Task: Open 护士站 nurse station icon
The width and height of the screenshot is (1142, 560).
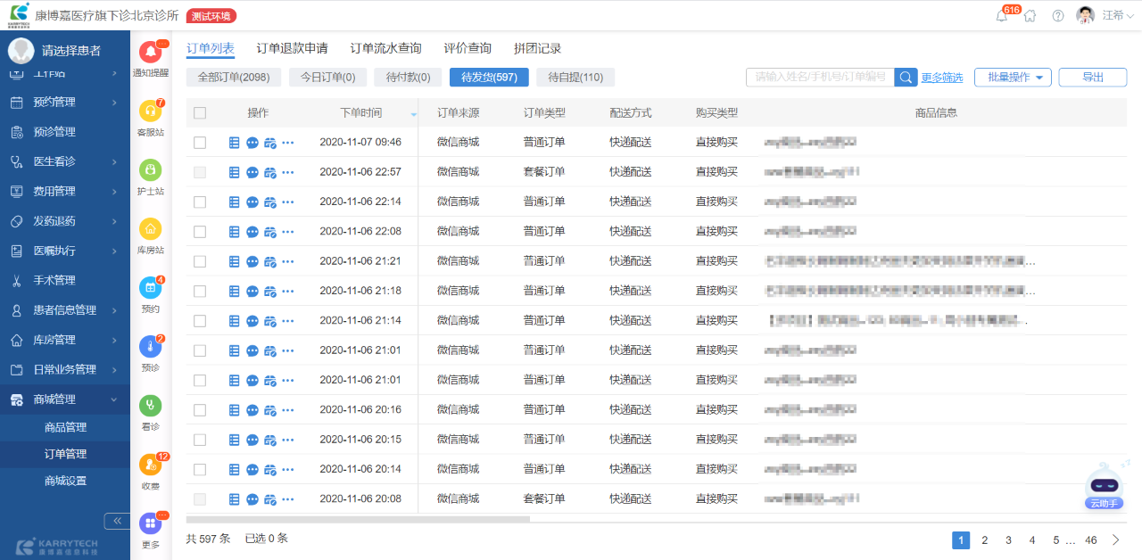Action: (151, 170)
